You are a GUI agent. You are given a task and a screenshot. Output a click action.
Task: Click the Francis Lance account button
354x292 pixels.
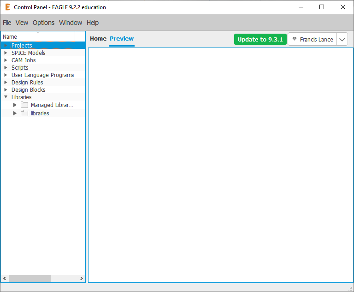point(313,39)
